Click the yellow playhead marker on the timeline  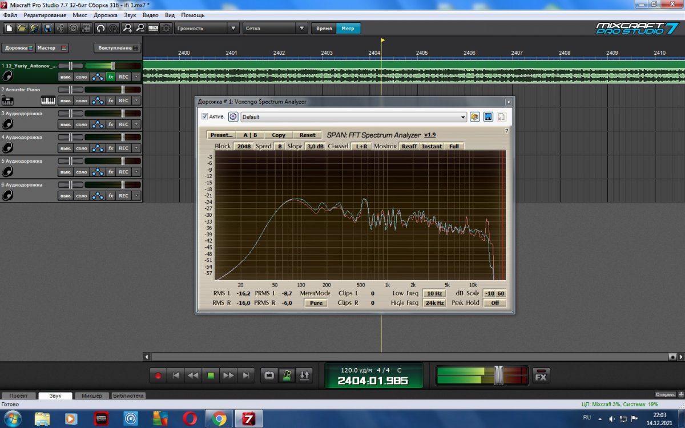[x=382, y=40]
